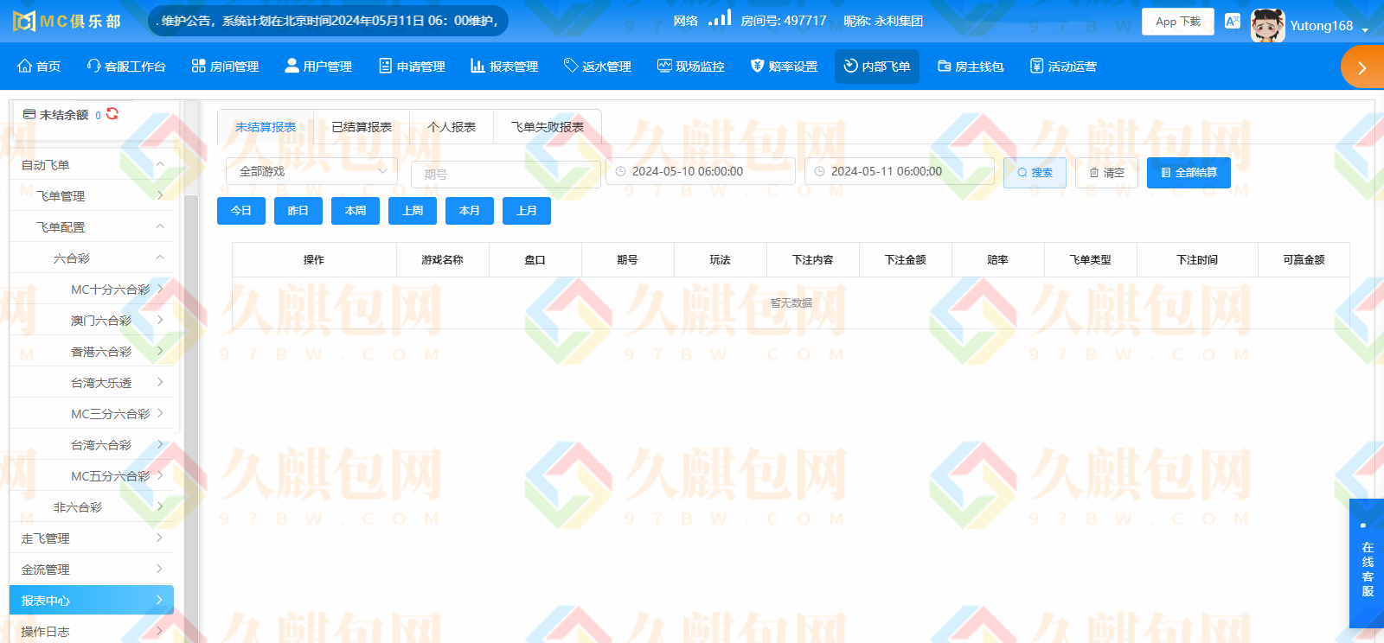Click the list icon in 全部结算
Screen dimensions: 1384x643
pyautogui.click(x=1166, y=173)
